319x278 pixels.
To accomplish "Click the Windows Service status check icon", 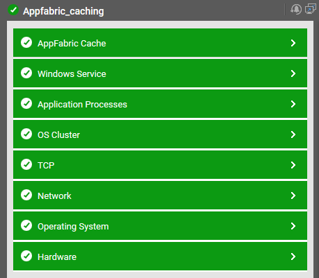I will pos(26,73).
